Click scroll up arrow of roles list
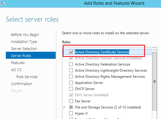Image resolution: width=161 pixels, height=119 pixels. click(x=154, y=50)
